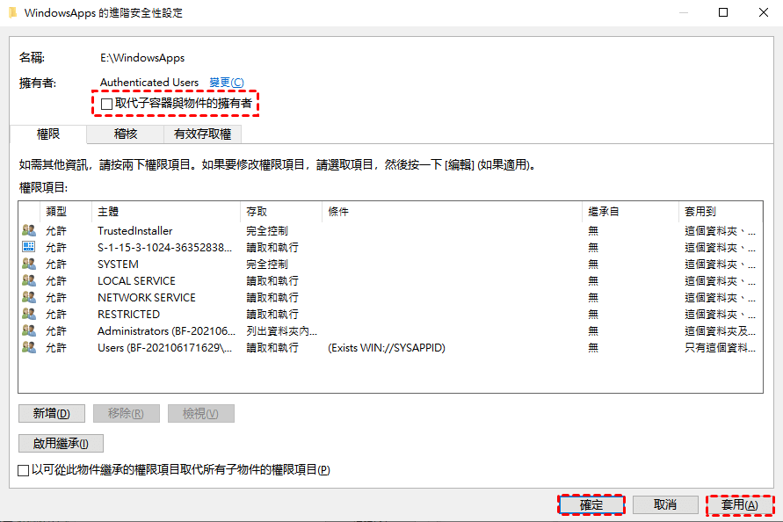The image size is (783, 522).
Task: Click the Administrators row user icon
Action: tap(29, 330)
